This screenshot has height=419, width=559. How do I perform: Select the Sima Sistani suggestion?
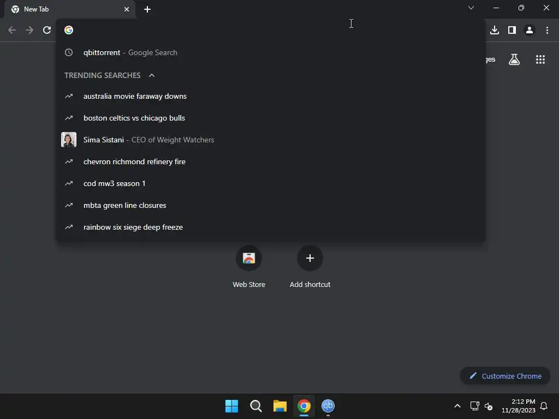tap(271, 140)
